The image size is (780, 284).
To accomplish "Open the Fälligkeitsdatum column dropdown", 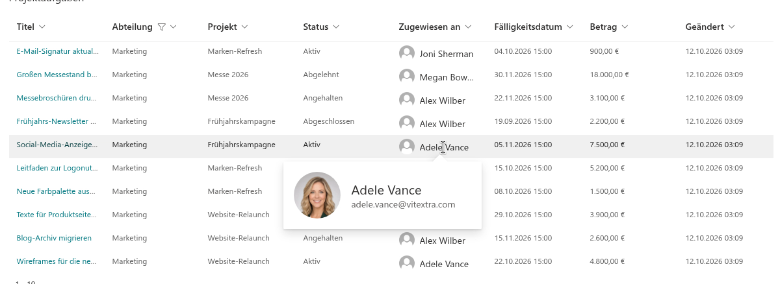I will point(569,27).
